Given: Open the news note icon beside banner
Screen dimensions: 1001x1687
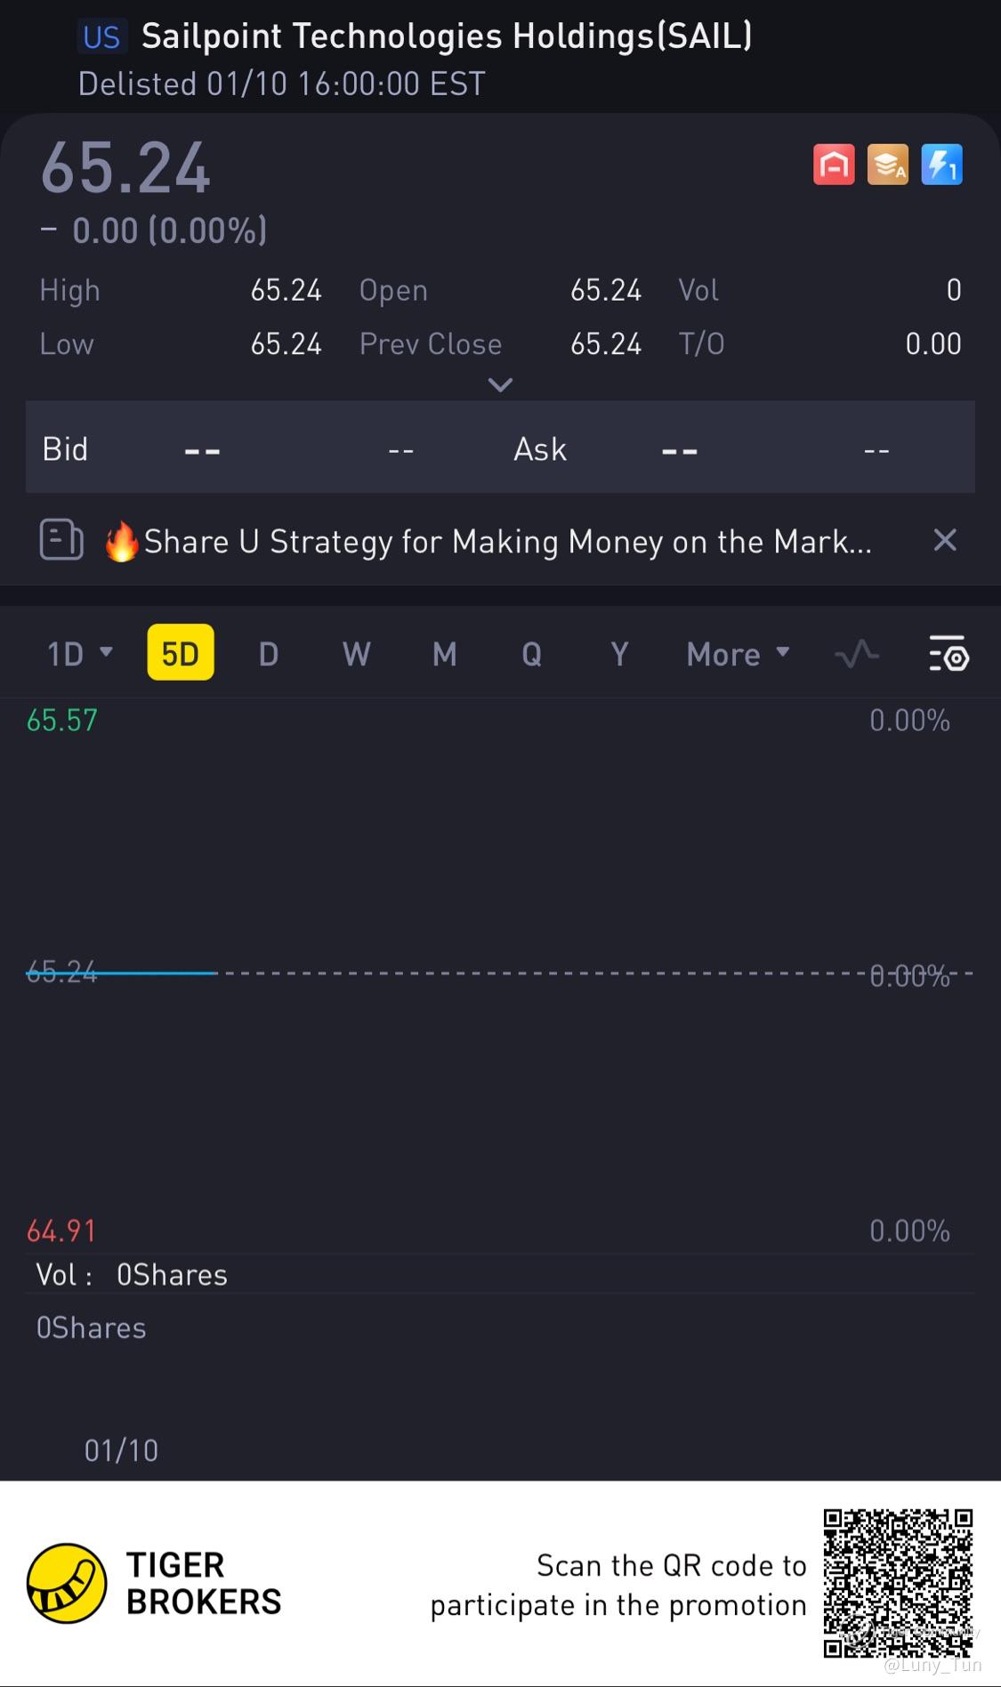Looking at the screenshot, I should pyautogui.click(x=61, y=540).
